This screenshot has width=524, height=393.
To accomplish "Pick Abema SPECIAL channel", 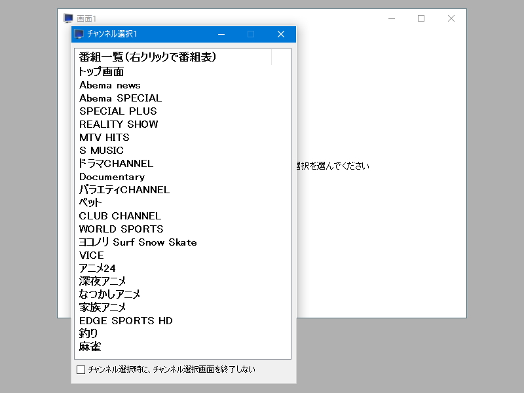I will click(121, 98).
